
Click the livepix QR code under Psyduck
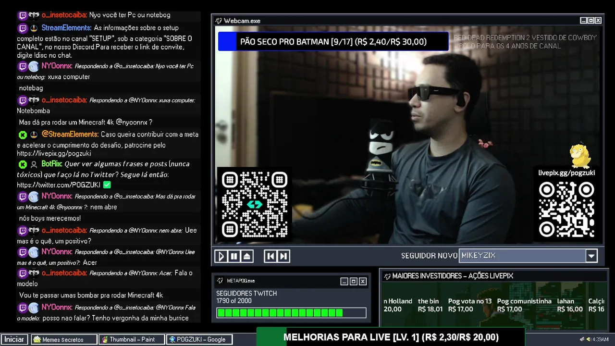pos(566,210)
